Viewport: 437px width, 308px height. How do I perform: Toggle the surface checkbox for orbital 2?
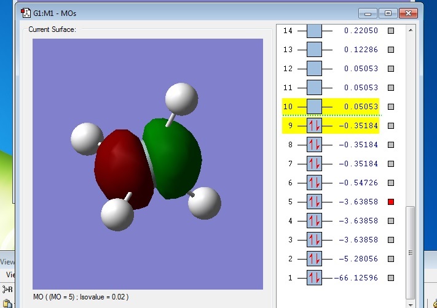click(390, 259)
